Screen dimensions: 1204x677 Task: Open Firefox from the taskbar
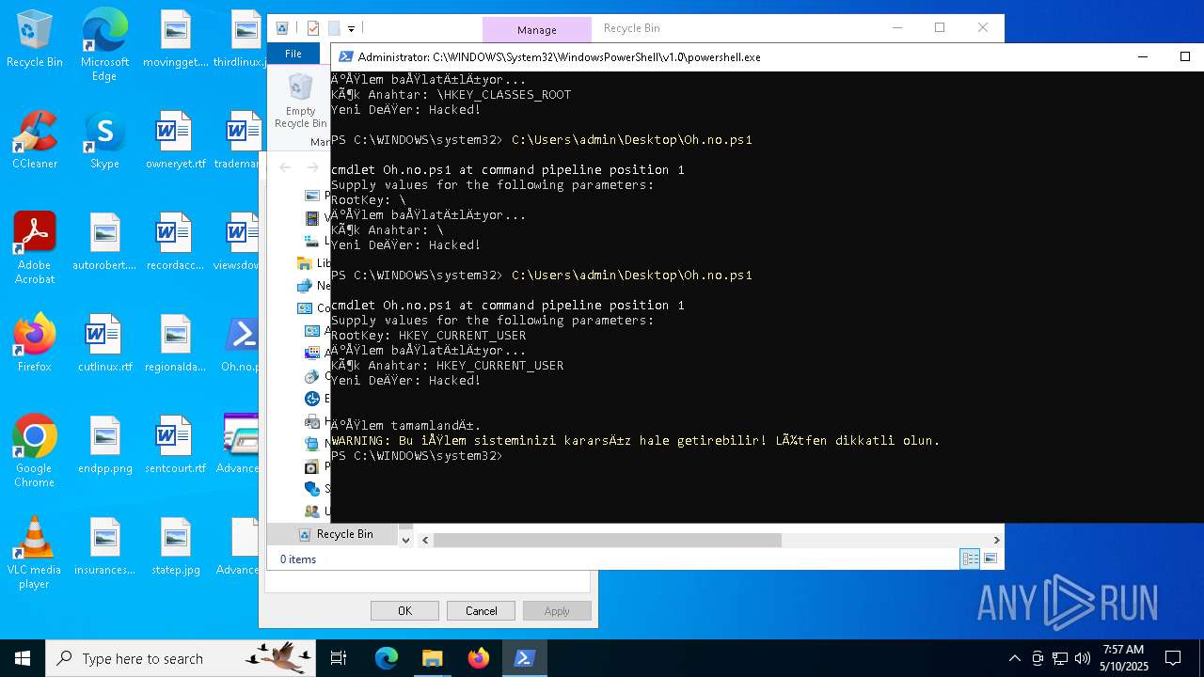(x=479, y=658)
